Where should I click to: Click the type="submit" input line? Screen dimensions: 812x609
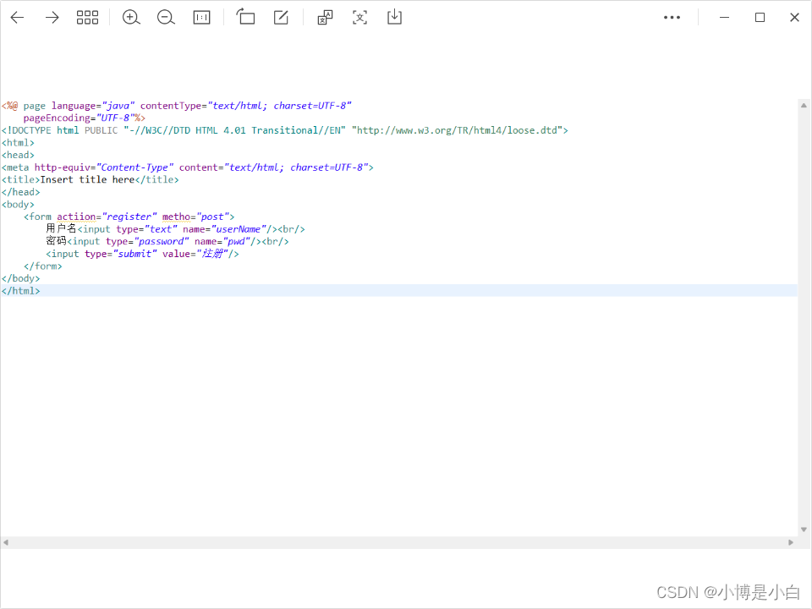pyautogui.click(x=142, y=254)
